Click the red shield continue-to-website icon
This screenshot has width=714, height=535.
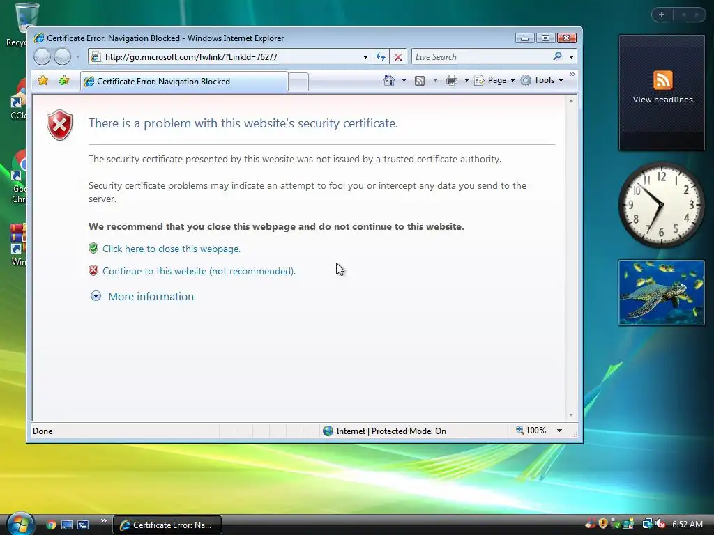pos(93,270)
